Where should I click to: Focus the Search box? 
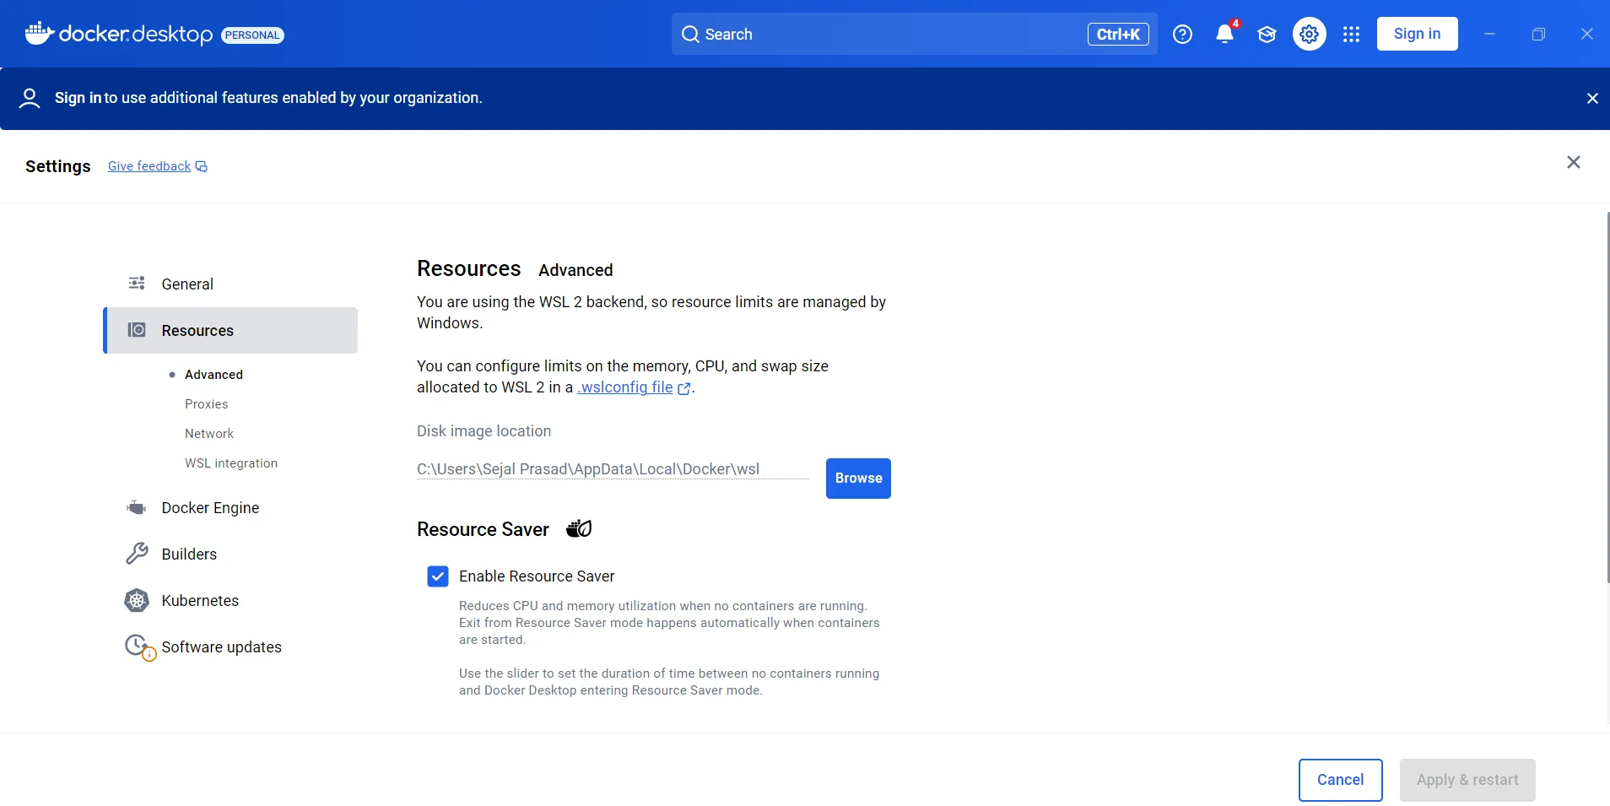click(914, 34)
